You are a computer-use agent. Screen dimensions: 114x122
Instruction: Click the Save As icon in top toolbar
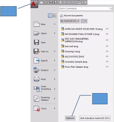coord(56,2)
